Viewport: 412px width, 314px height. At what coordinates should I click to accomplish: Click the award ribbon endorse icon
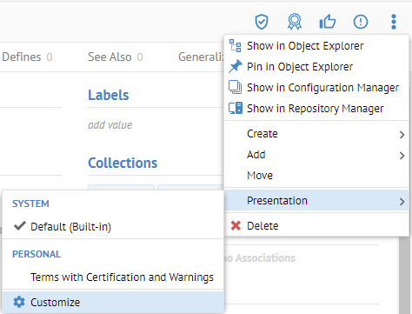click(295, 22)
